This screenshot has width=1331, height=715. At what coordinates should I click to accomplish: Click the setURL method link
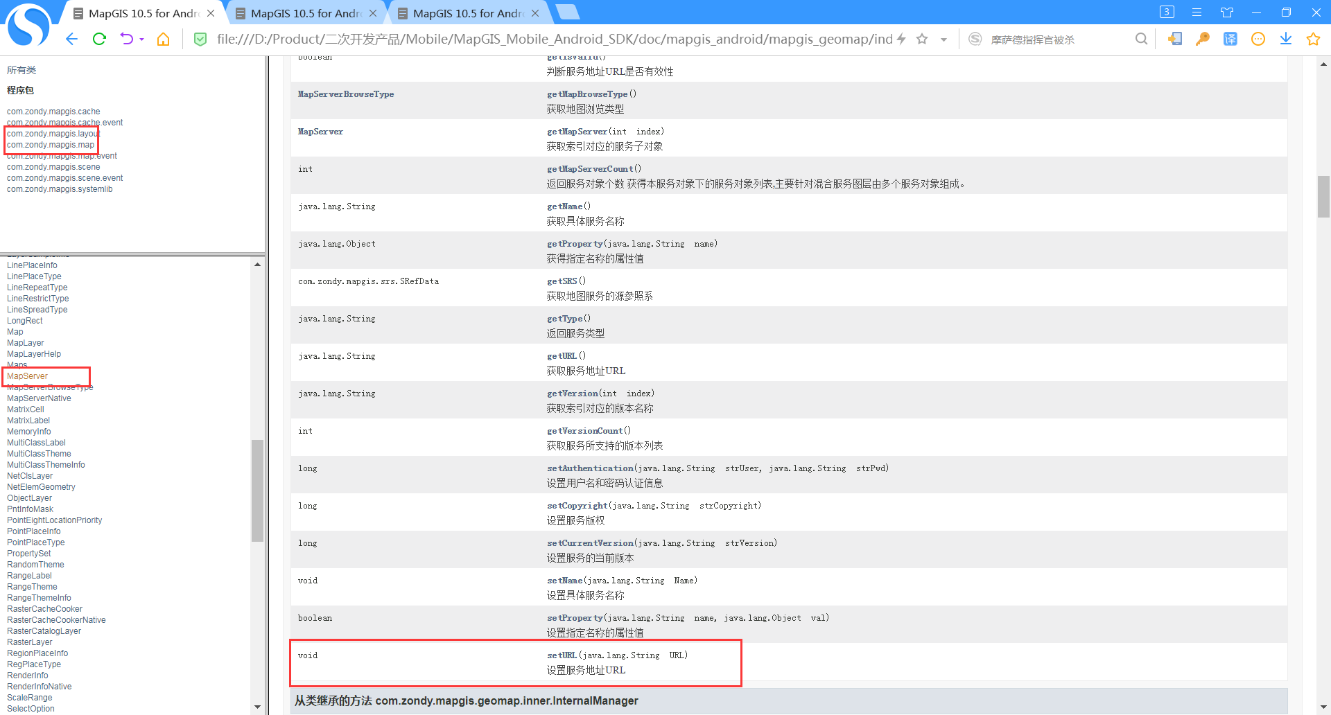pyautogui.click(x=562, y=655)
